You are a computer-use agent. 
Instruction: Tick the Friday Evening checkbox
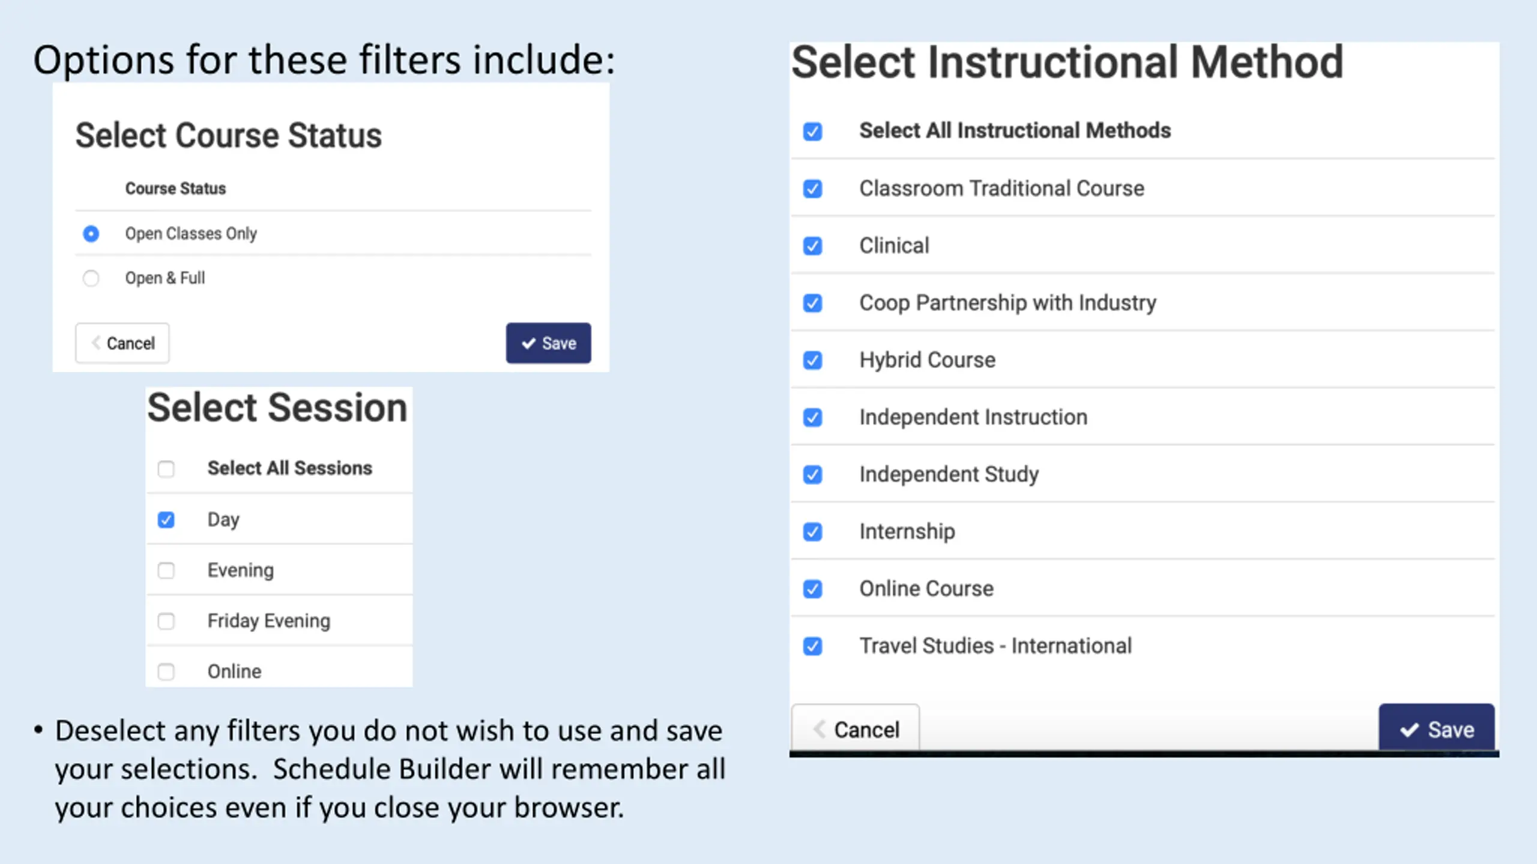click(x=166, y=621)
